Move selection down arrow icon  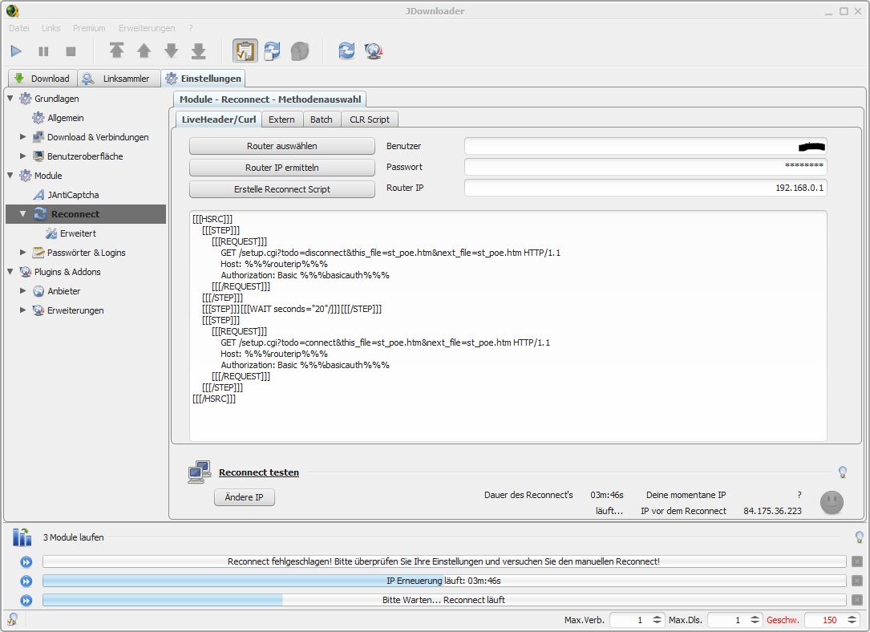[171, 51]
